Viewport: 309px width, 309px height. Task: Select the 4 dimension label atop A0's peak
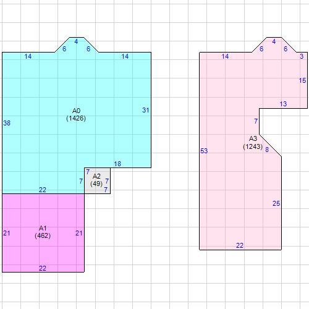coord(76,41)
